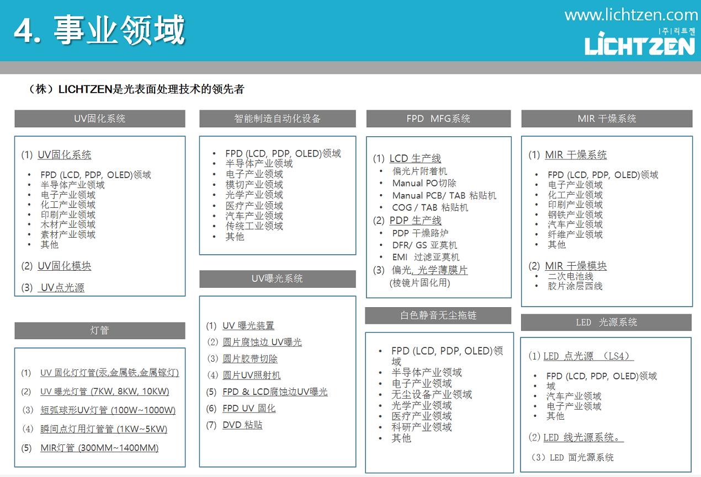This screenshot has width=701, height=477.
Task: Click 医疗产业领域 in the 智能制造自动化设备 box
Action: click(254, 206)
